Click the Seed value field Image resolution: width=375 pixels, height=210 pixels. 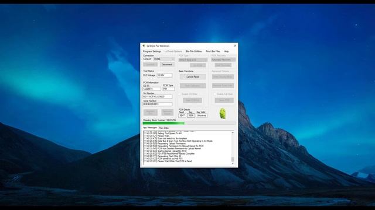click(x=182, y=116)
